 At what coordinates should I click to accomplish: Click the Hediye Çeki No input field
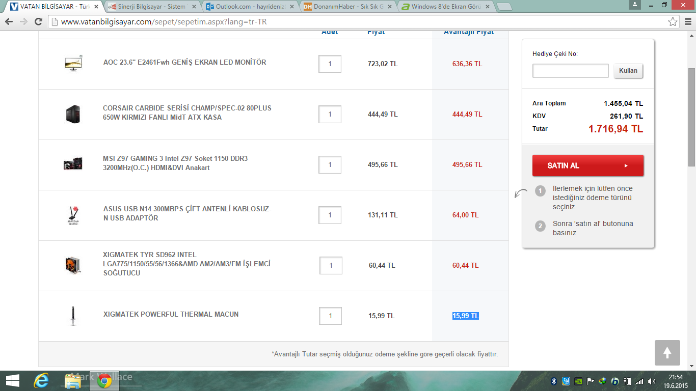coord(571,71)
